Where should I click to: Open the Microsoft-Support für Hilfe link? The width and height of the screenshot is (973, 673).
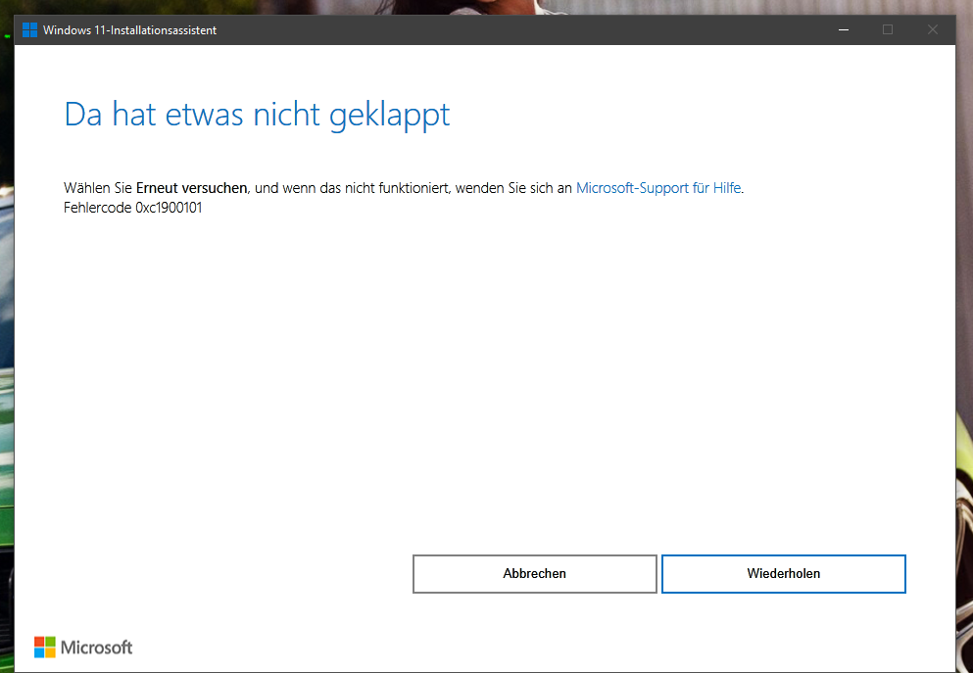pos(658,188)
